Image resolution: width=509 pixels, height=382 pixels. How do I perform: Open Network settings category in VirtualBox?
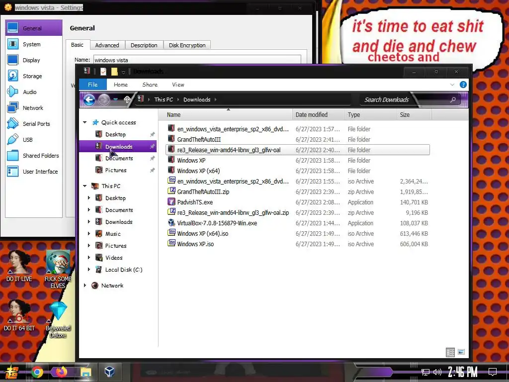(x=34, y=108)
